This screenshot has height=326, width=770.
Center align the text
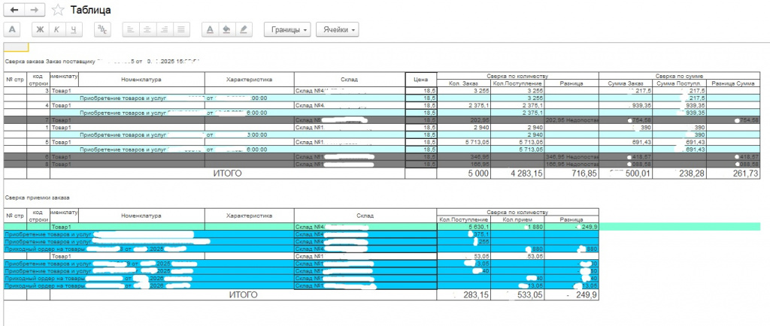(147, 30)
